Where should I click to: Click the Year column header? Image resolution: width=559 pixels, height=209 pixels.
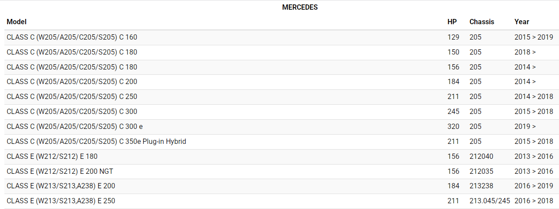[x=522, y=22]
